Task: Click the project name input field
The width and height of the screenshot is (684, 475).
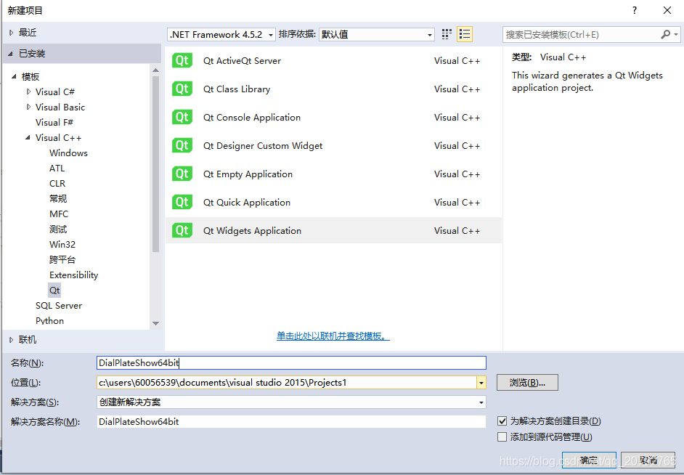Action: click(x=291, y=363)
